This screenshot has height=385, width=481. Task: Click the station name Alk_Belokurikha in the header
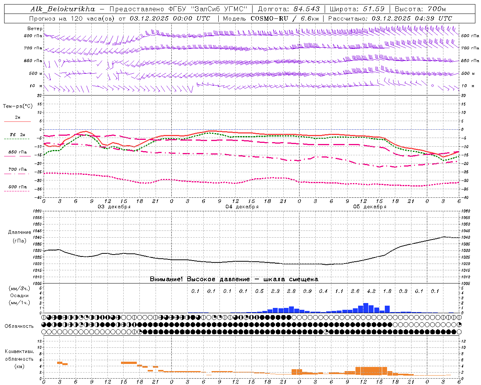pos(63,9)
